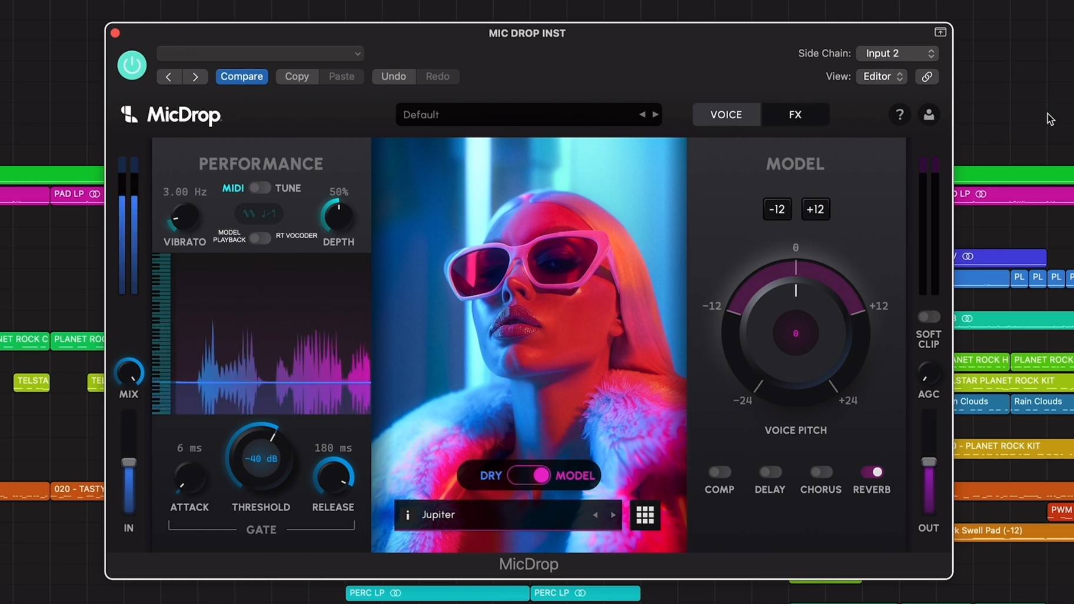Click the user account icon beside help

coord(929,114)
